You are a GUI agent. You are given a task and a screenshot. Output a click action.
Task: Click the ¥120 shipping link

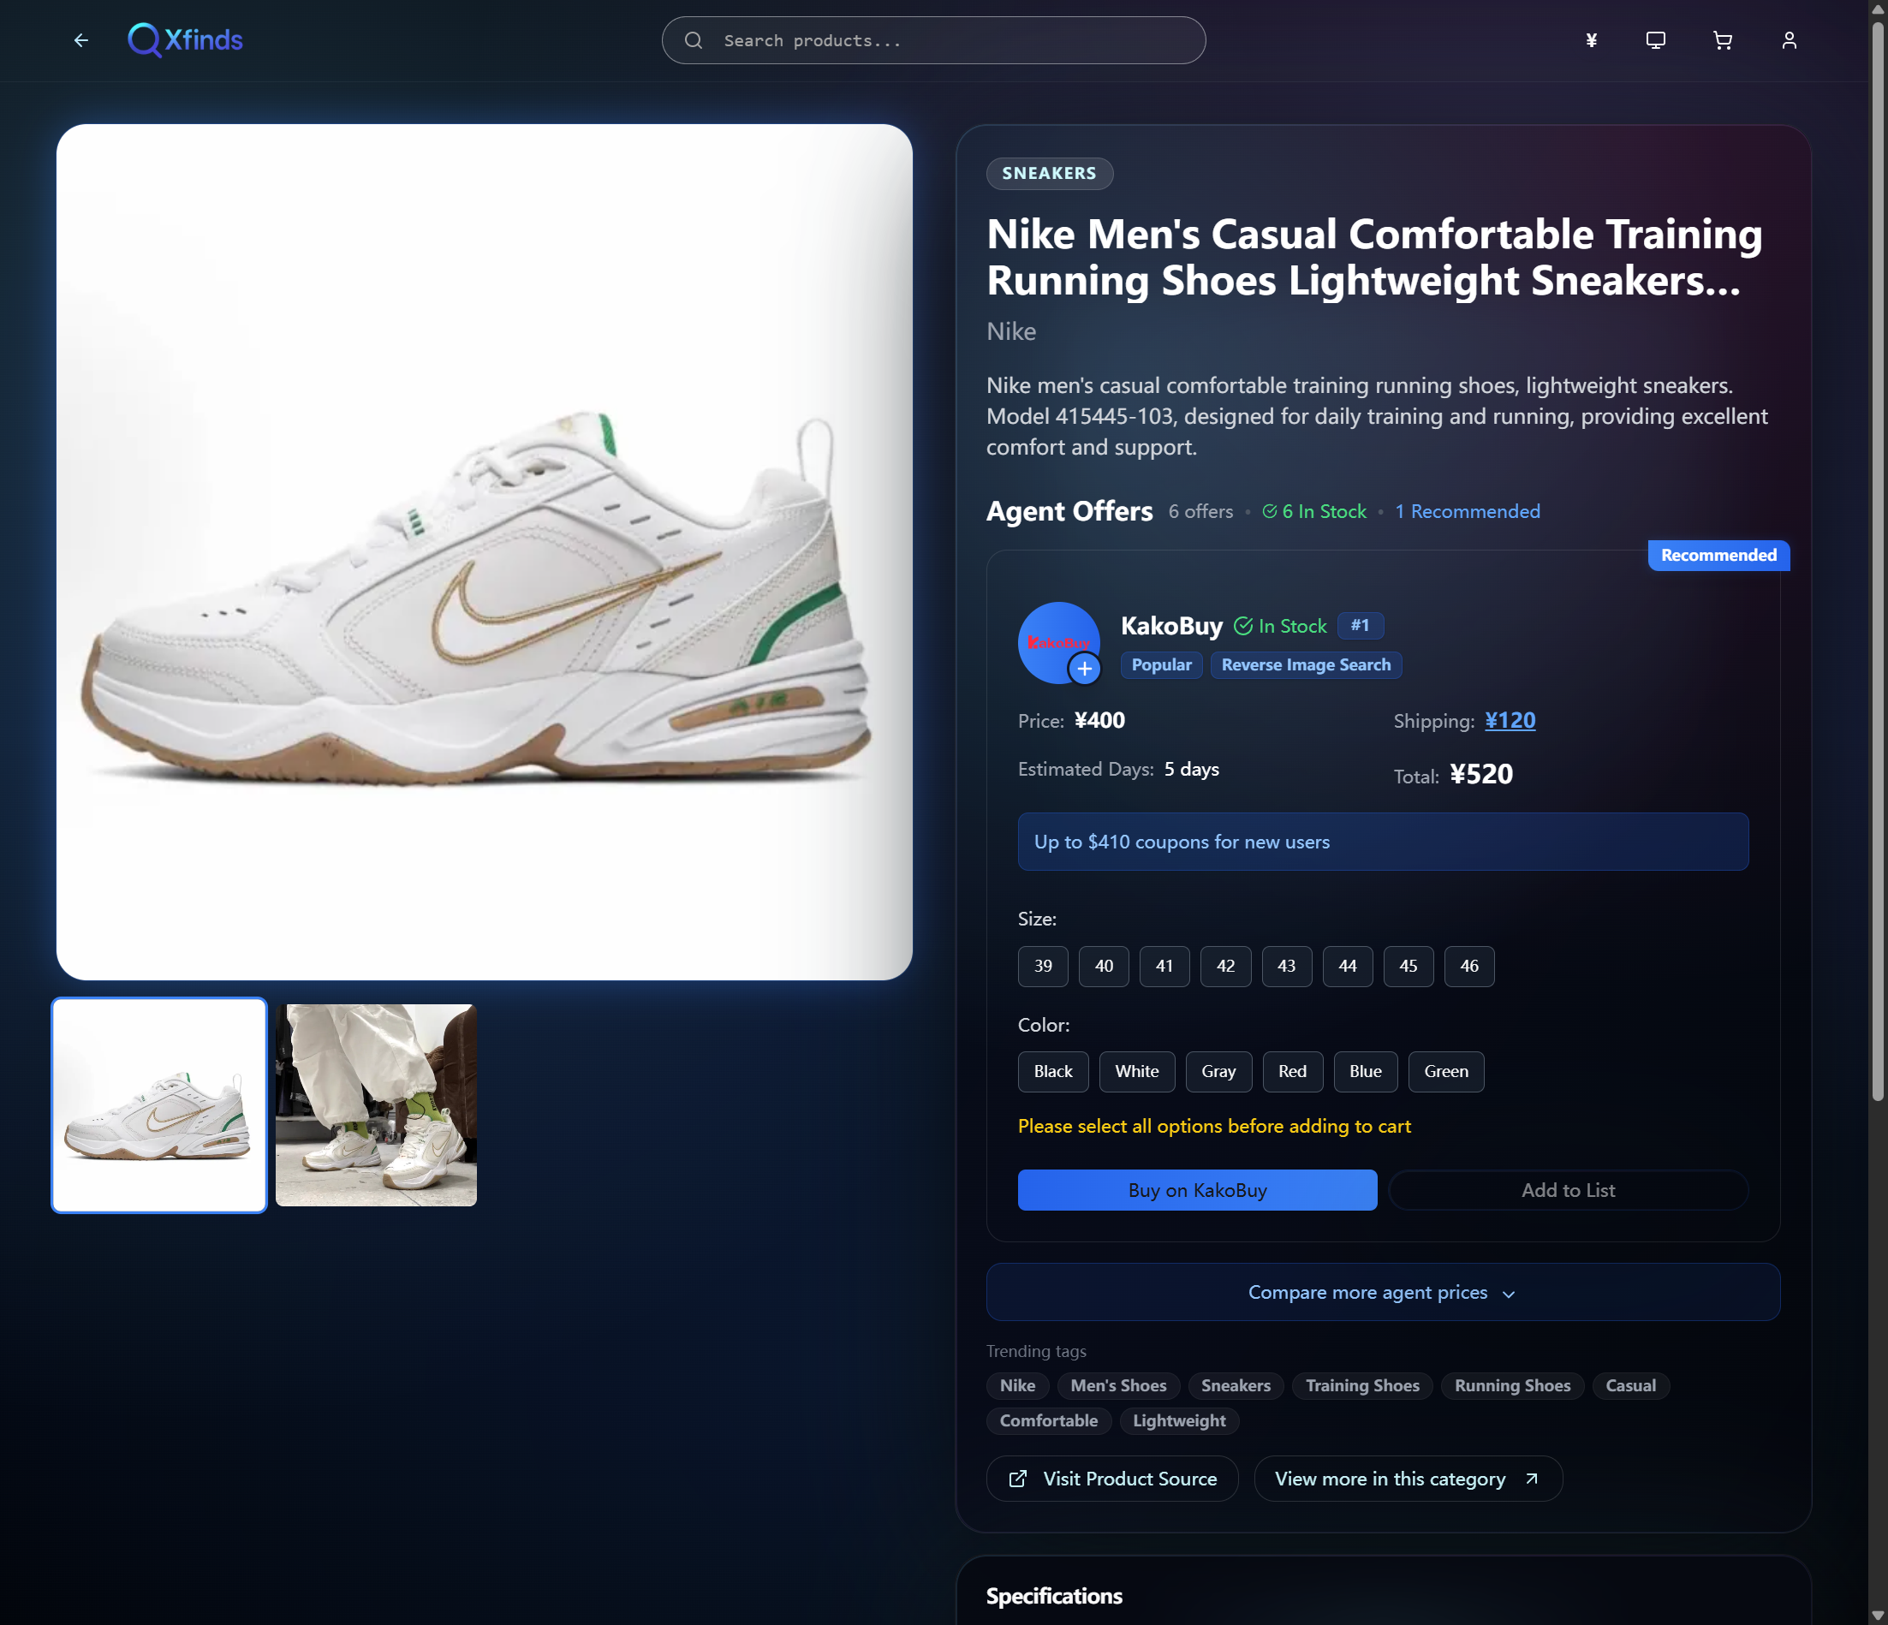pyautogui.click(x=1510, y=721)
